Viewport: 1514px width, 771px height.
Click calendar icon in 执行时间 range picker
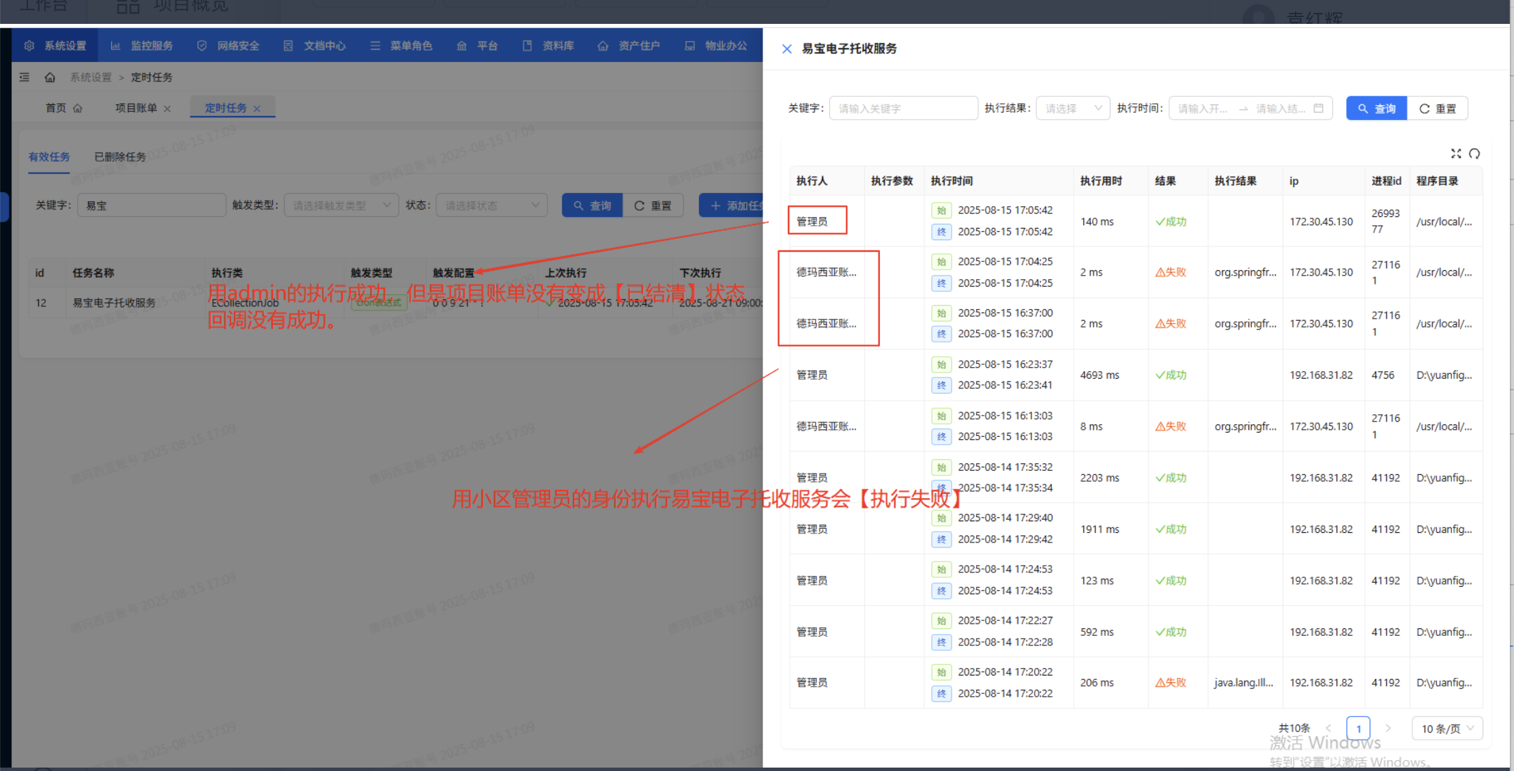click(x=1318, y=108)
